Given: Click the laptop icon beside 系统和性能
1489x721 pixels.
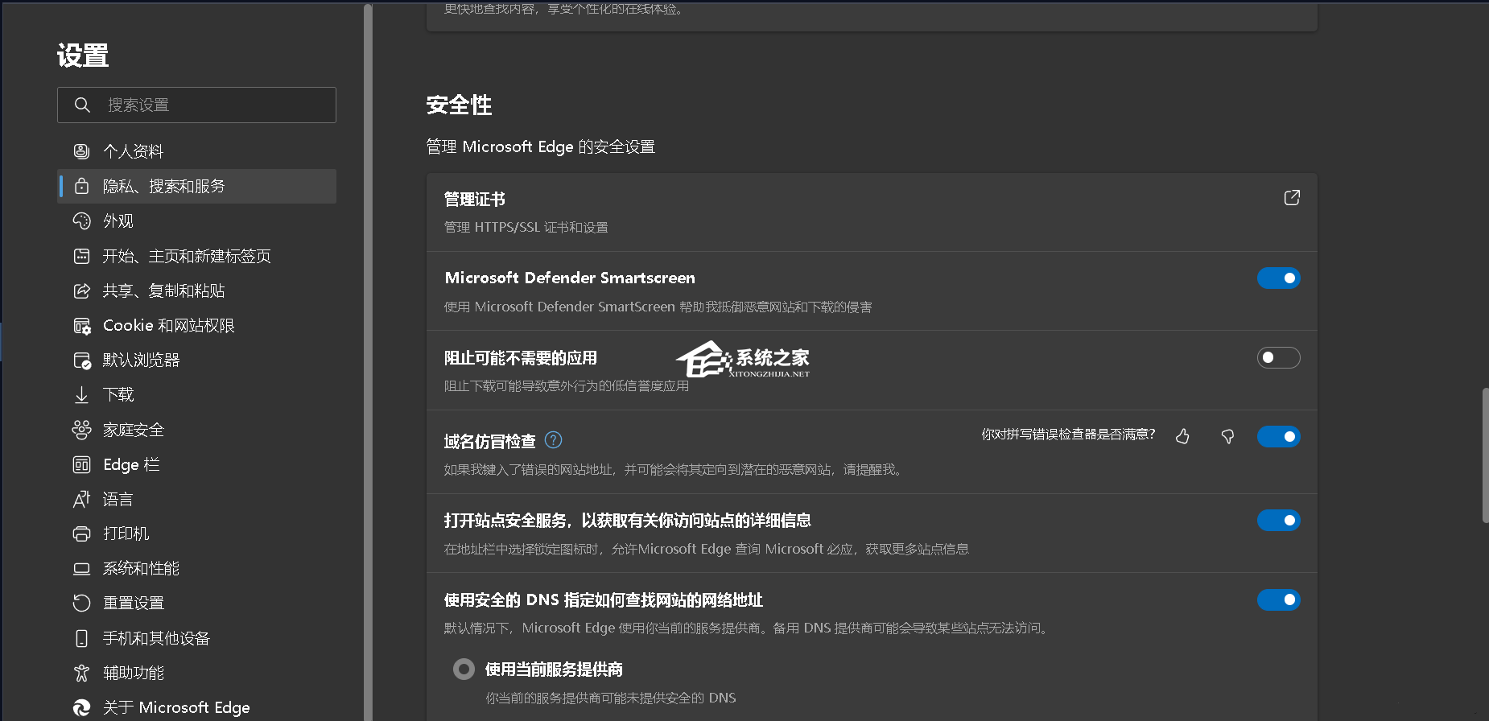Looking at the screenshot, I should pyautogui.click(x=81, y=568).
